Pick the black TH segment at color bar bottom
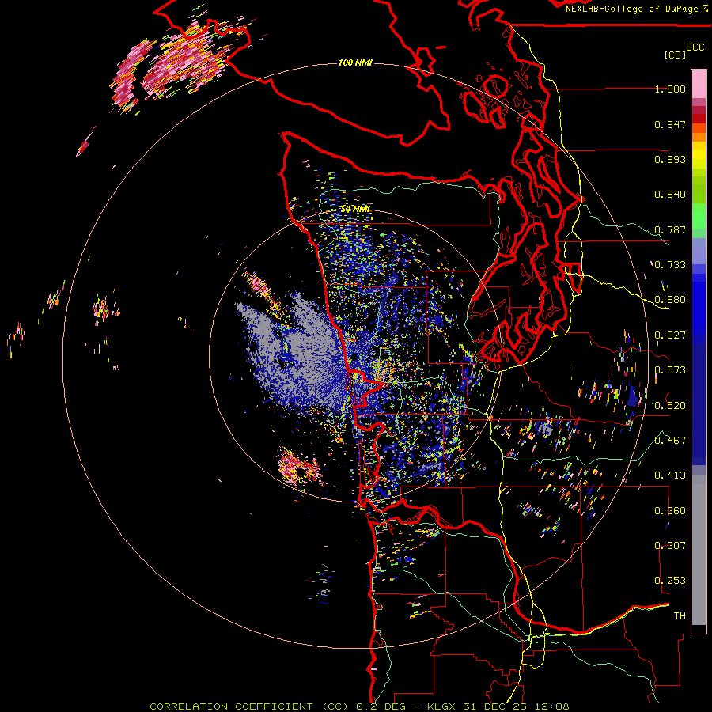Image resolution: width=712 pixels, height=712 pixels. [x=699, y=629]
